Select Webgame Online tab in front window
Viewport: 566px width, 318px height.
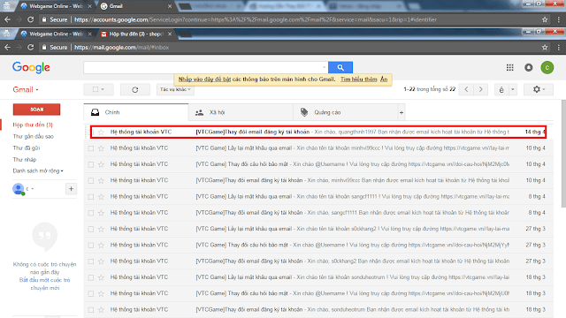coord(56,34)
